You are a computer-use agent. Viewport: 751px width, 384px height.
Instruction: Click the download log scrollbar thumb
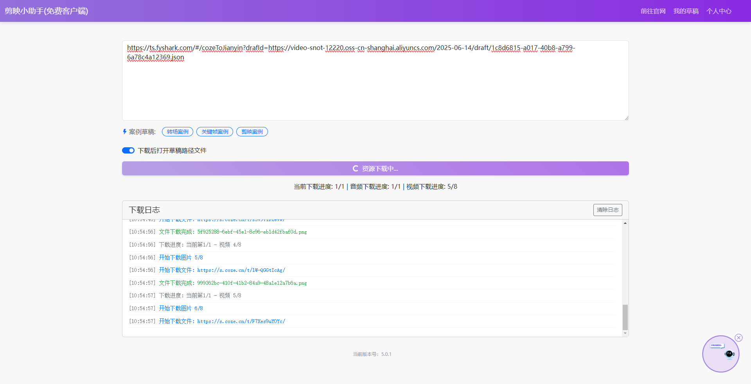coord(625,317)
